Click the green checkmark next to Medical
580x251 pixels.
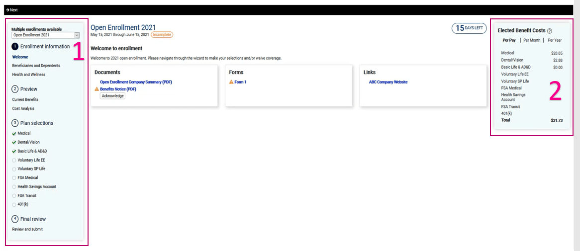(14, 134)
